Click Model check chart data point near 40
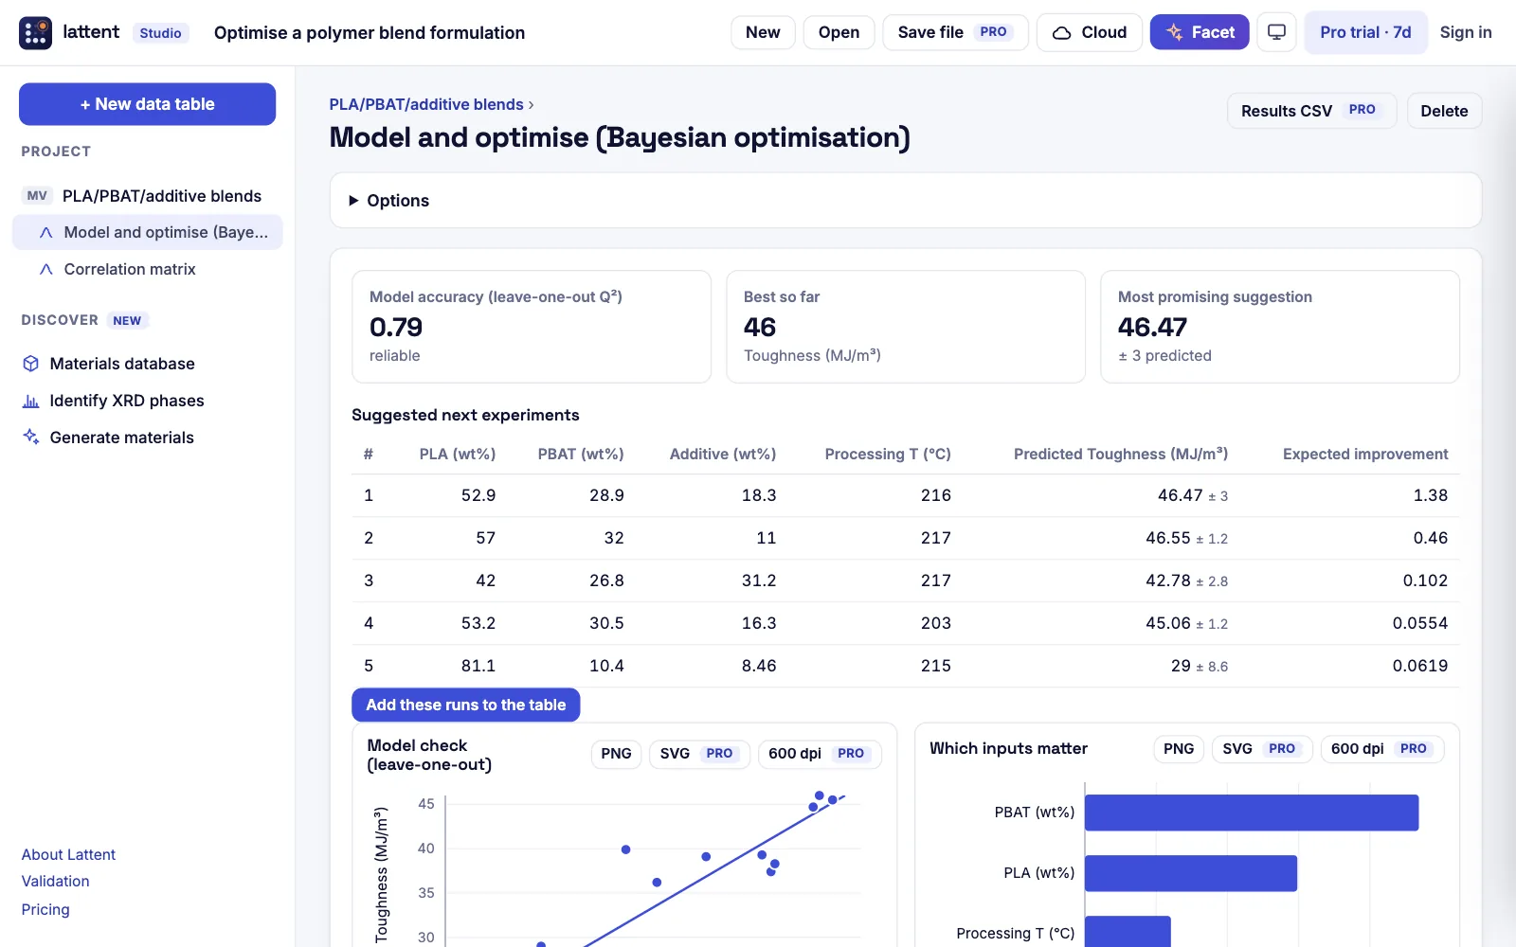1516x947 pixels. point(625,849)
